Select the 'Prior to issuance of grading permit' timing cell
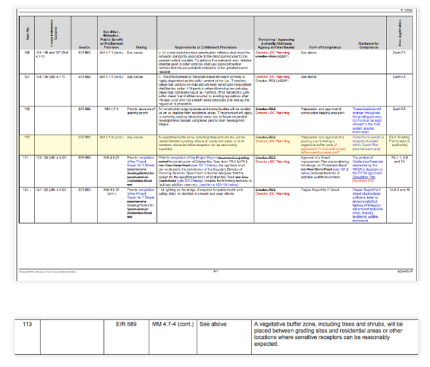Viewport: 430px width, 367px height. (140, 111)
